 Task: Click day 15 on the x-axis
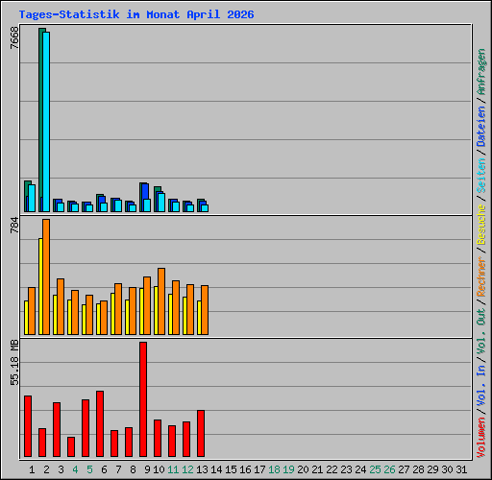point(231,469)
